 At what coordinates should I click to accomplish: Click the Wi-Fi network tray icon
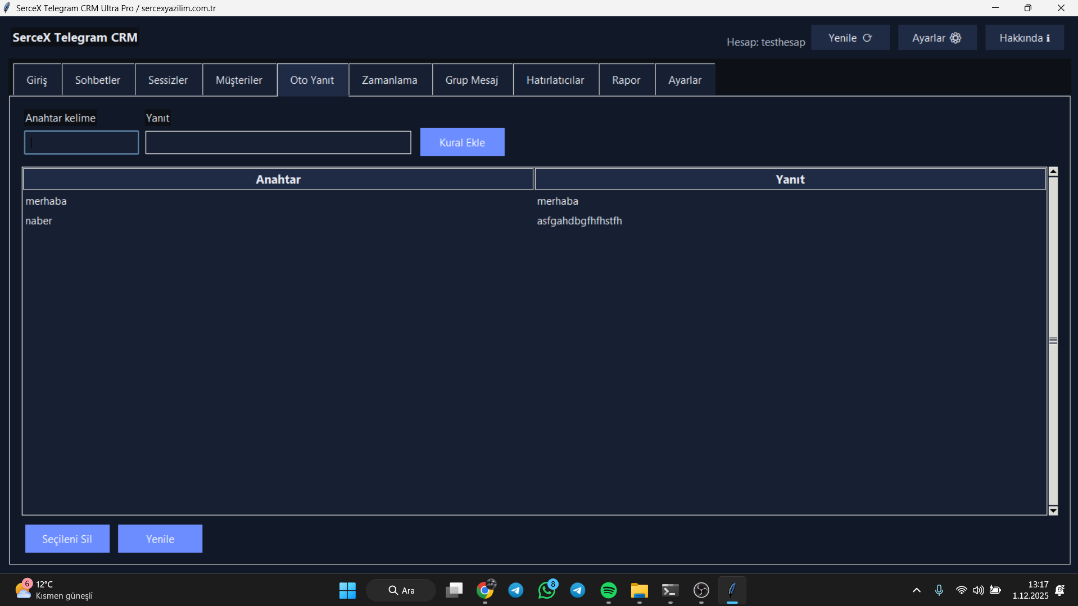pos(961,590)
